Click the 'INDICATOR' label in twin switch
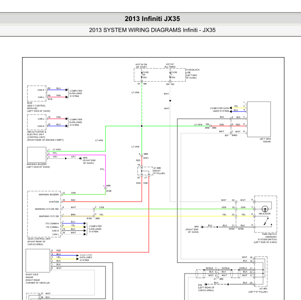 264,214
